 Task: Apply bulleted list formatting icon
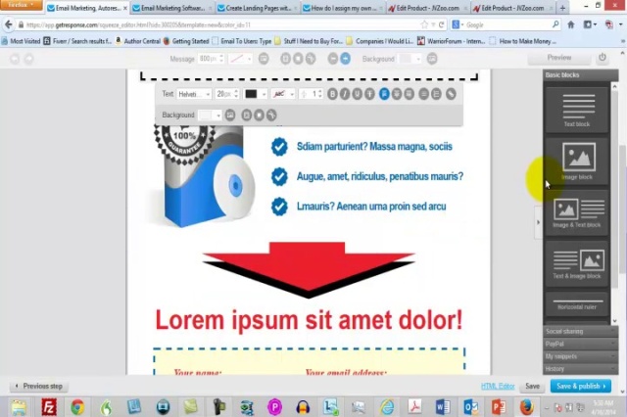pos(424,94)
